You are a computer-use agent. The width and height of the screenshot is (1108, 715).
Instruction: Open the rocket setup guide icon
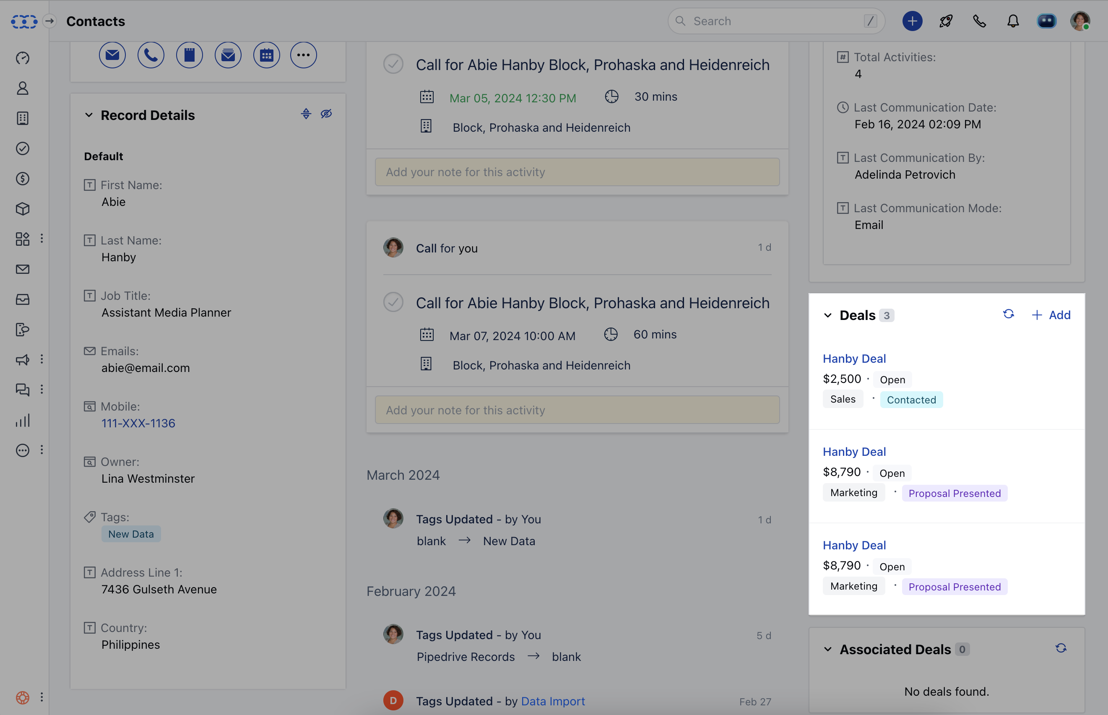click(x=946, y=21)
